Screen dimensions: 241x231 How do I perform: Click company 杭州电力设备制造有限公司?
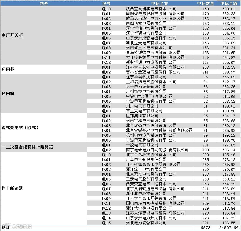[x=151, y=135]
